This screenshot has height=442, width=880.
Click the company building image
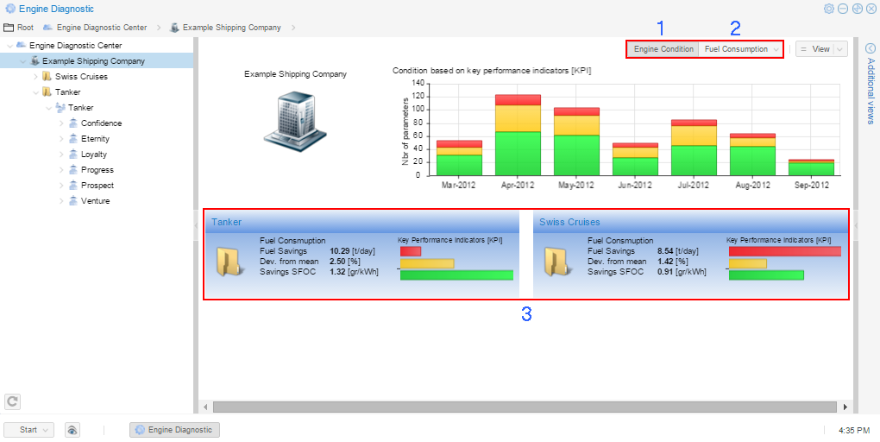click(x=295, y=122)
